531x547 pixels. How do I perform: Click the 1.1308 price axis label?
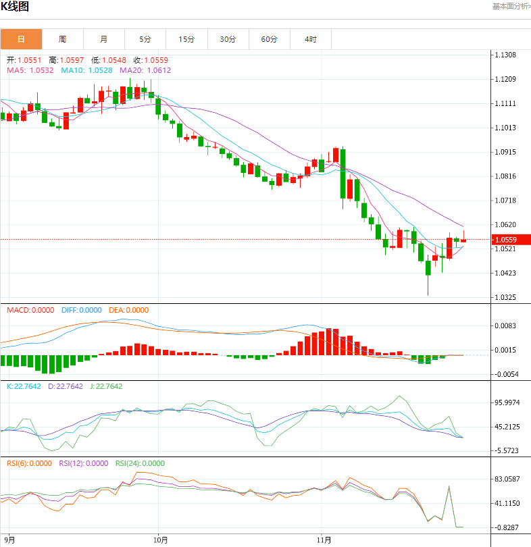click(505, 55)
